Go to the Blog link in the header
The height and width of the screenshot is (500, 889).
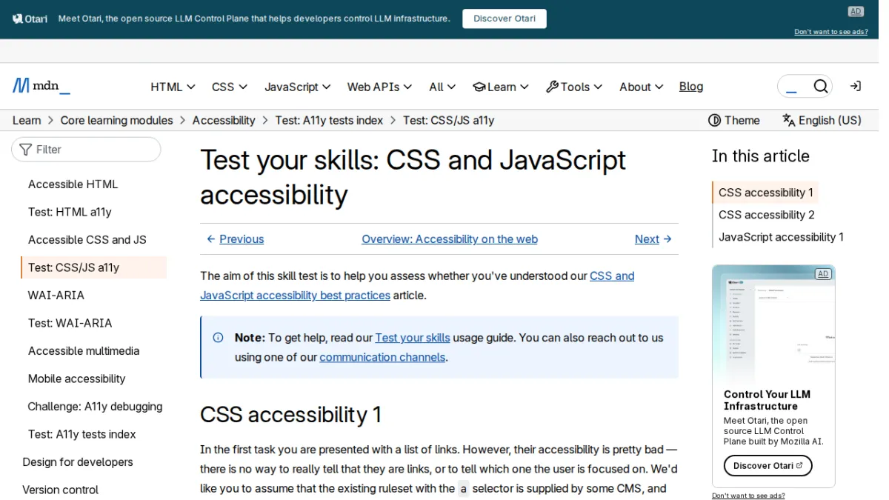(691, 87)
